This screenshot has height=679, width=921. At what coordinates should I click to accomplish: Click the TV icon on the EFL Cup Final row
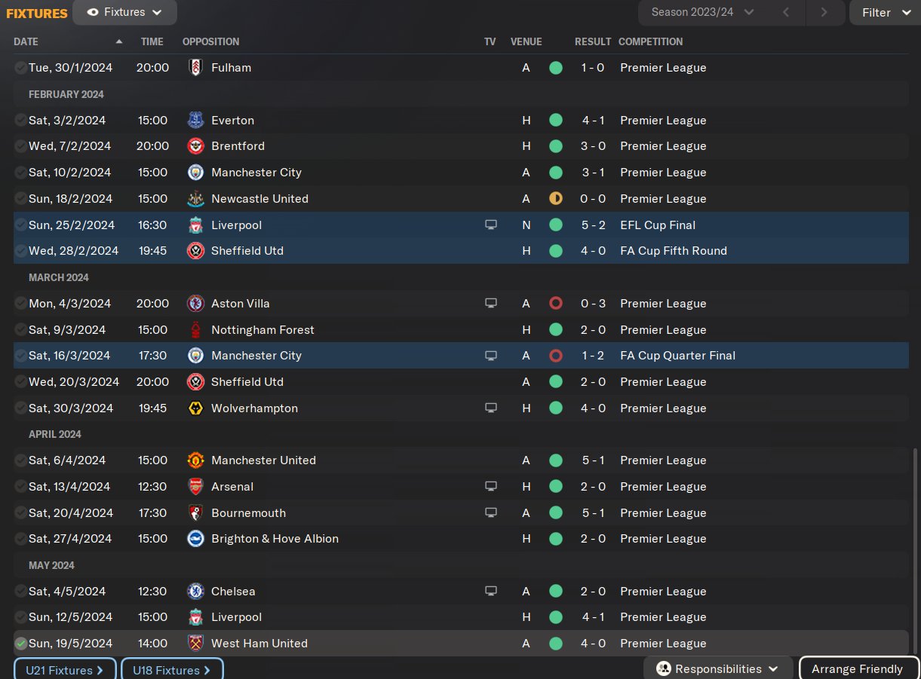click(491, 225)
